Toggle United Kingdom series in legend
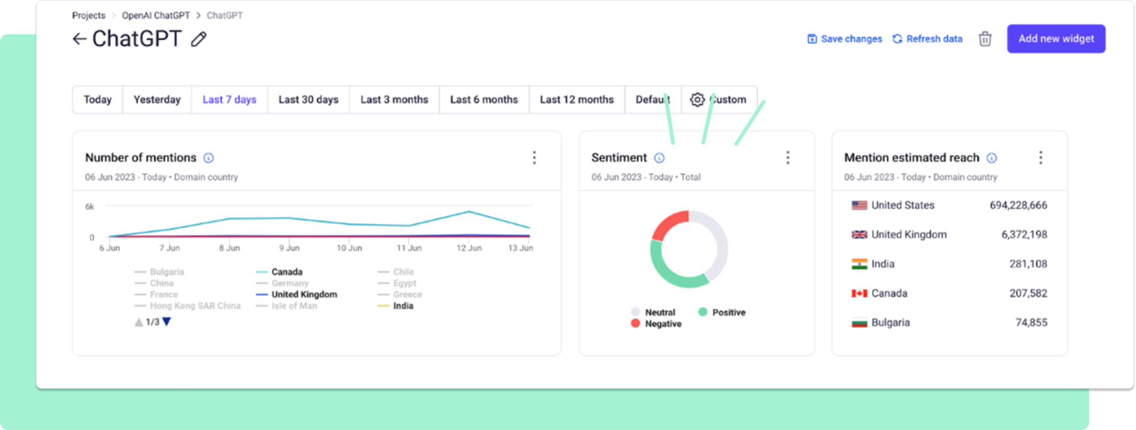This screenshot has width=1136, height=430. click(x=303, y=295)
